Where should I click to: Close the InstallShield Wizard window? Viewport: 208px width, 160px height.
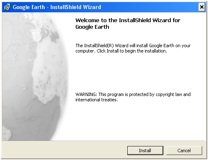point(201,7)
